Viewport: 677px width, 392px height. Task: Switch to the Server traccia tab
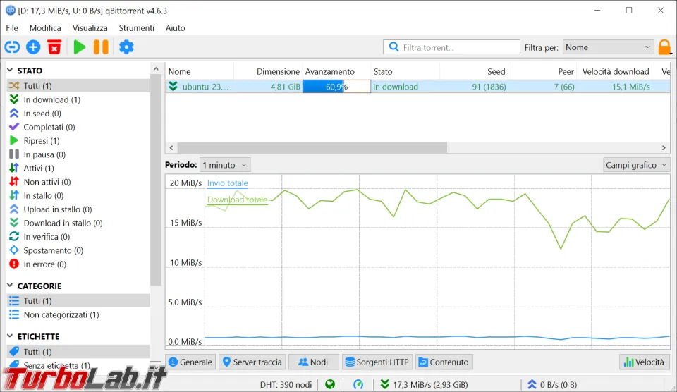252,362
